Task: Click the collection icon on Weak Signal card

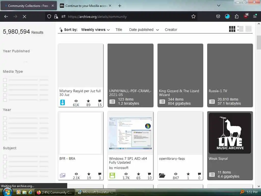Action: pyautogui.click(x=212, y=175)
